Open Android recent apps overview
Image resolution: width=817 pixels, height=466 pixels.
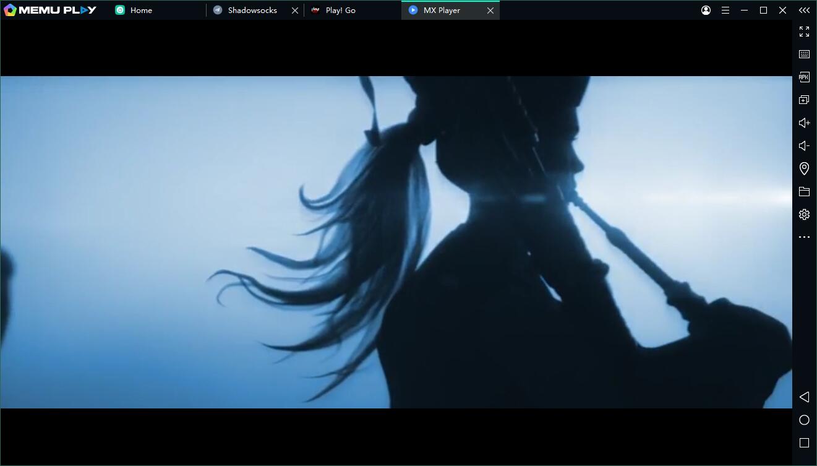coord(804,442)
